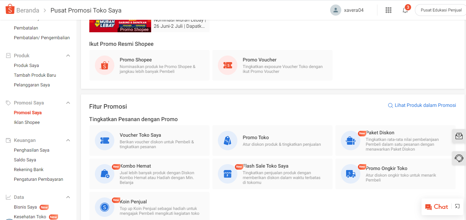Open the Chat button

(x=436, y=206)
